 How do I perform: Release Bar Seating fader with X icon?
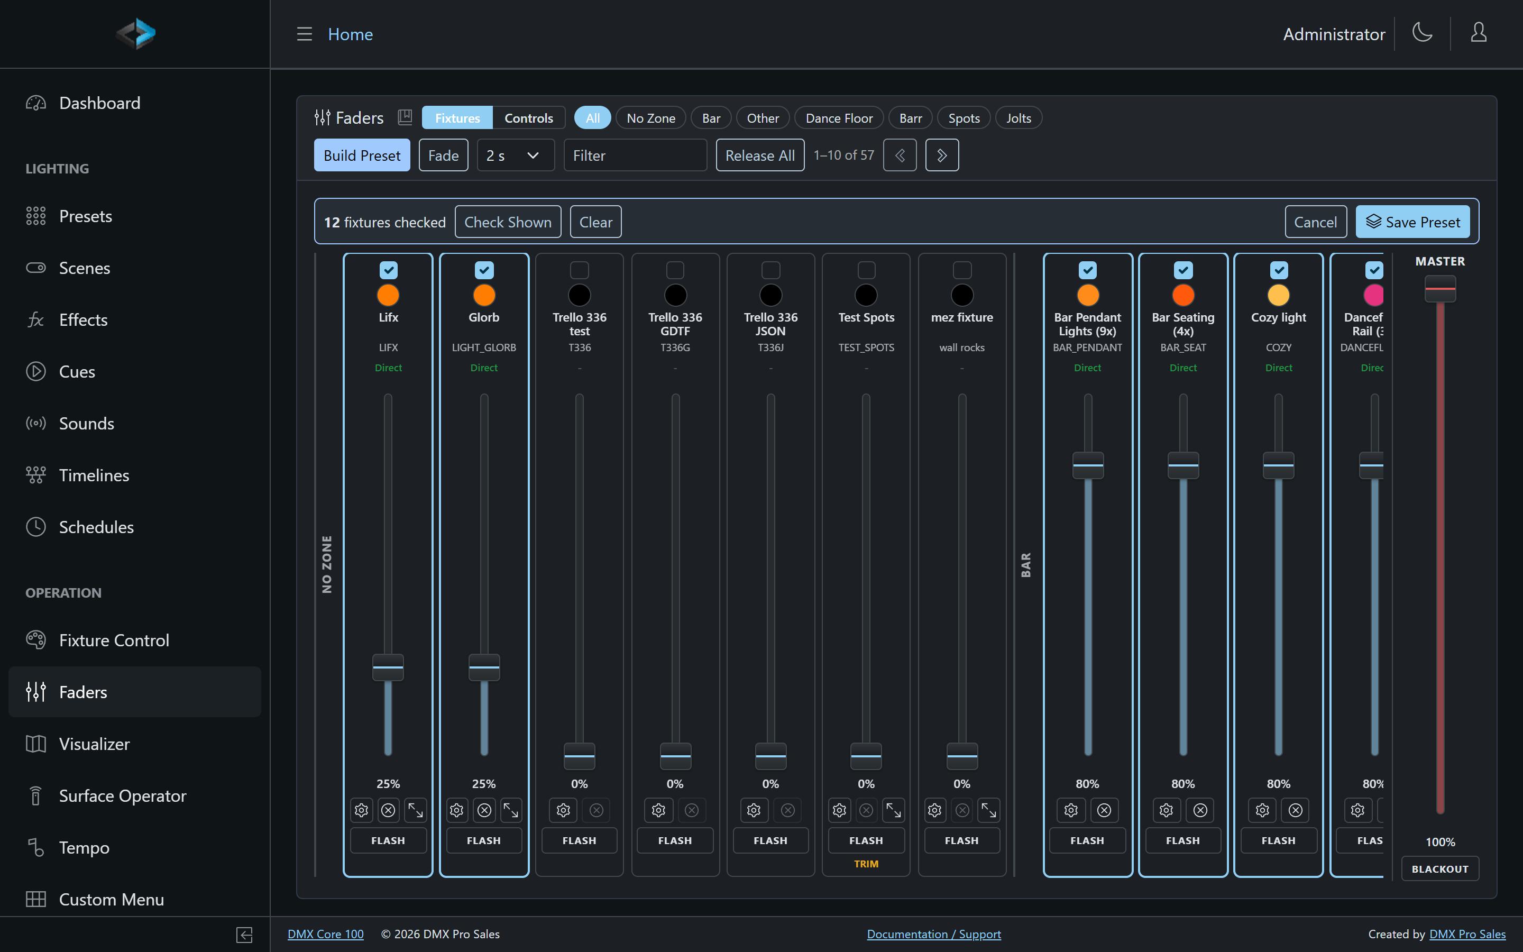pos(1200,810)
